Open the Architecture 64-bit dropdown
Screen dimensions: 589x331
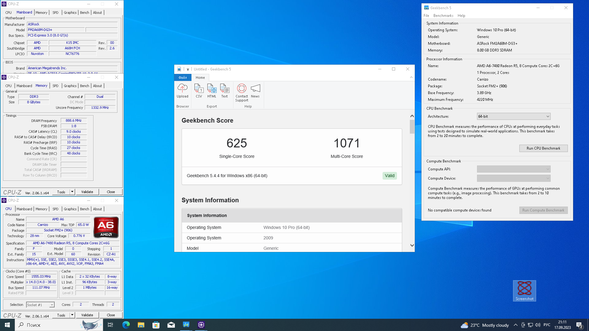click(514, 116)
